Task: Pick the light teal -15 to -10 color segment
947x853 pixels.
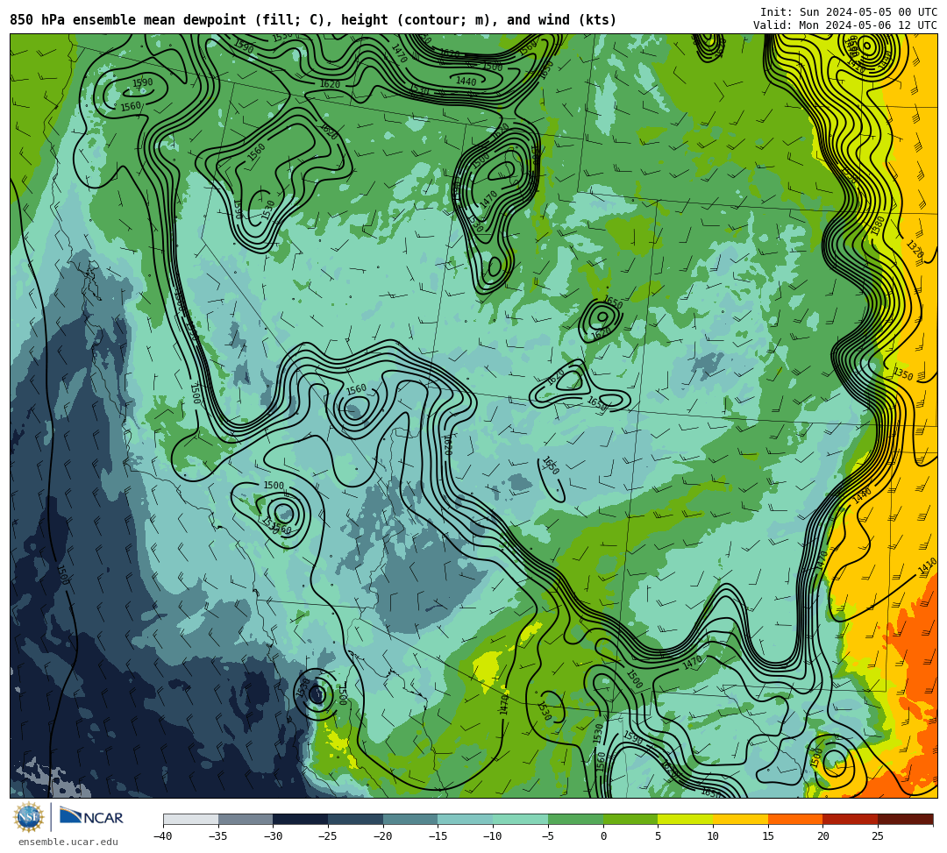Action: coord(466,819)
